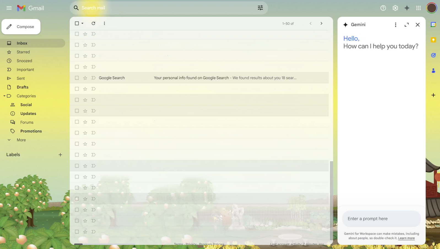Expand the Gemini panel to full size
440x249 pixels.
click(407, 25)
